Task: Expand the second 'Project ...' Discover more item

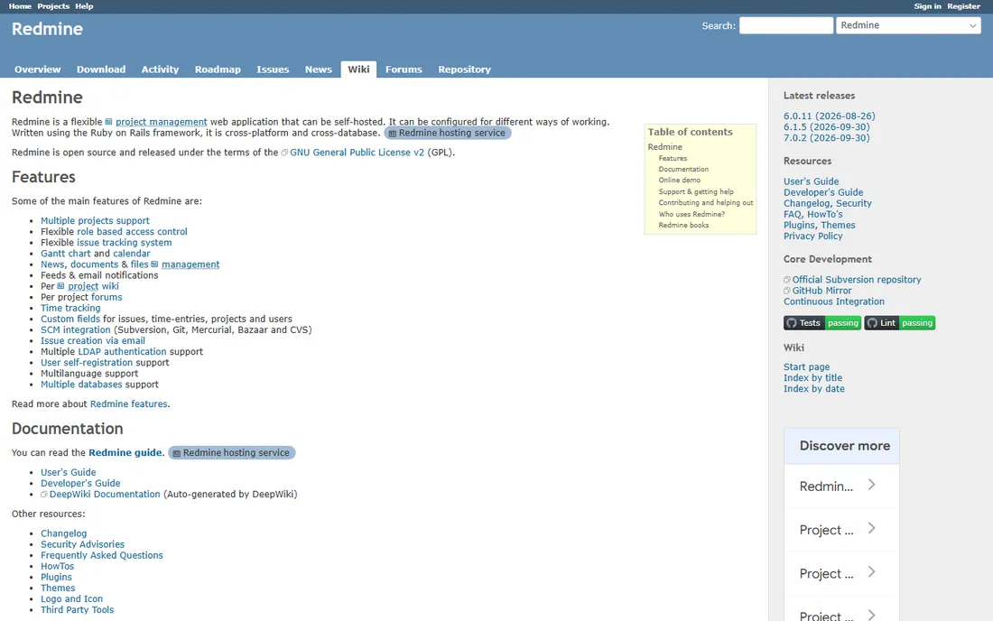Action: (x=841, y=573)
